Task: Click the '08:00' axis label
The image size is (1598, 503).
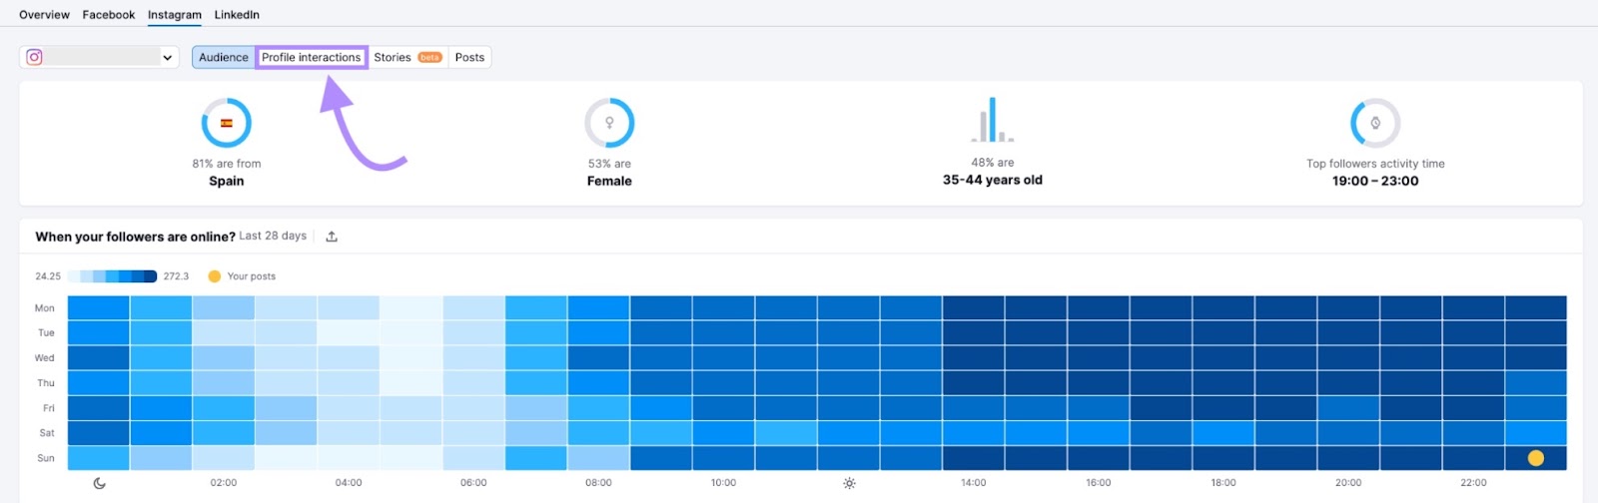Action: point(598,483)
